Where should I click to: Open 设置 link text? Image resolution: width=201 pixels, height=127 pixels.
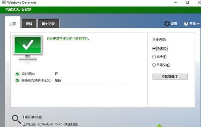[x=174, y=24]
